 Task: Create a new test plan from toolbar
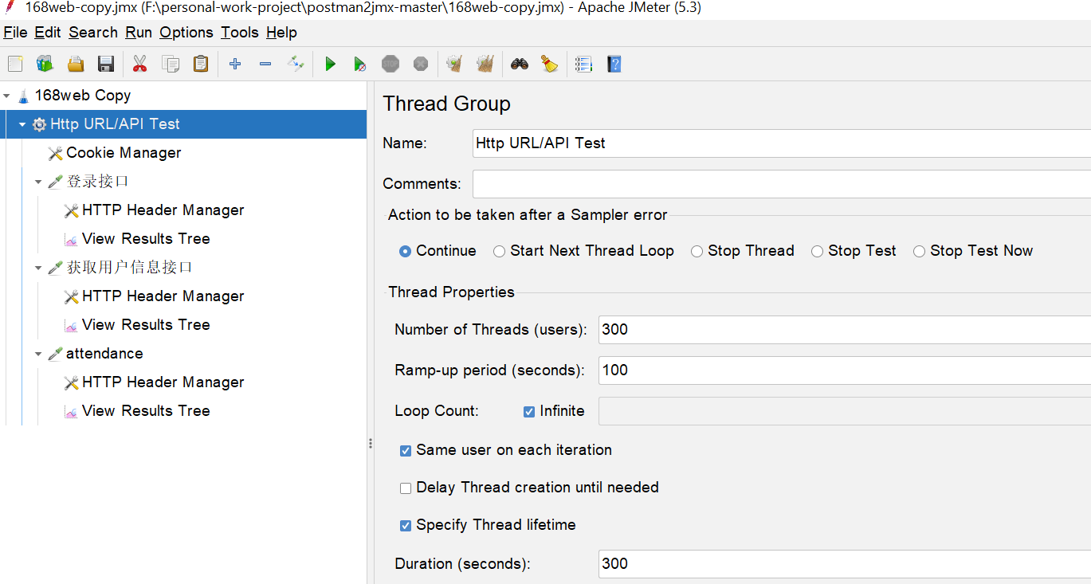15,64
